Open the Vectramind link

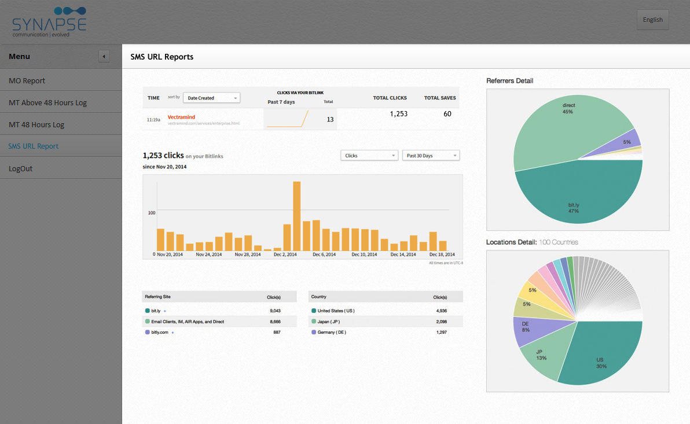(183, 117)
